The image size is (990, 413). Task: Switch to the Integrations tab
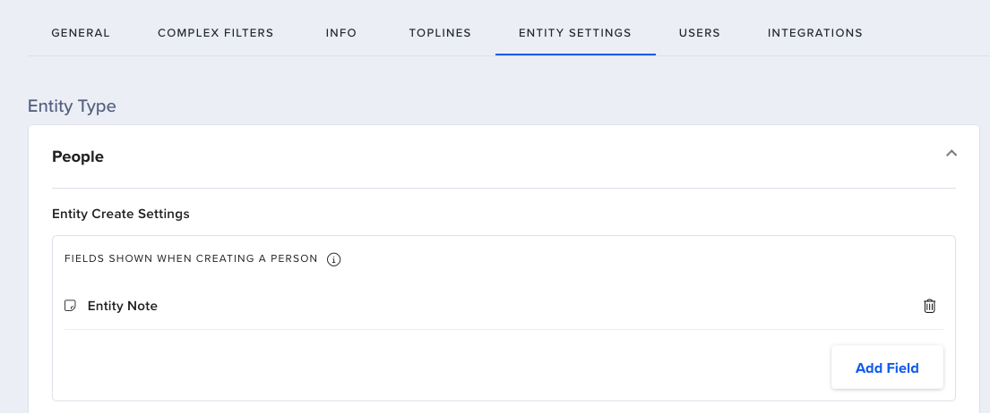815,33
